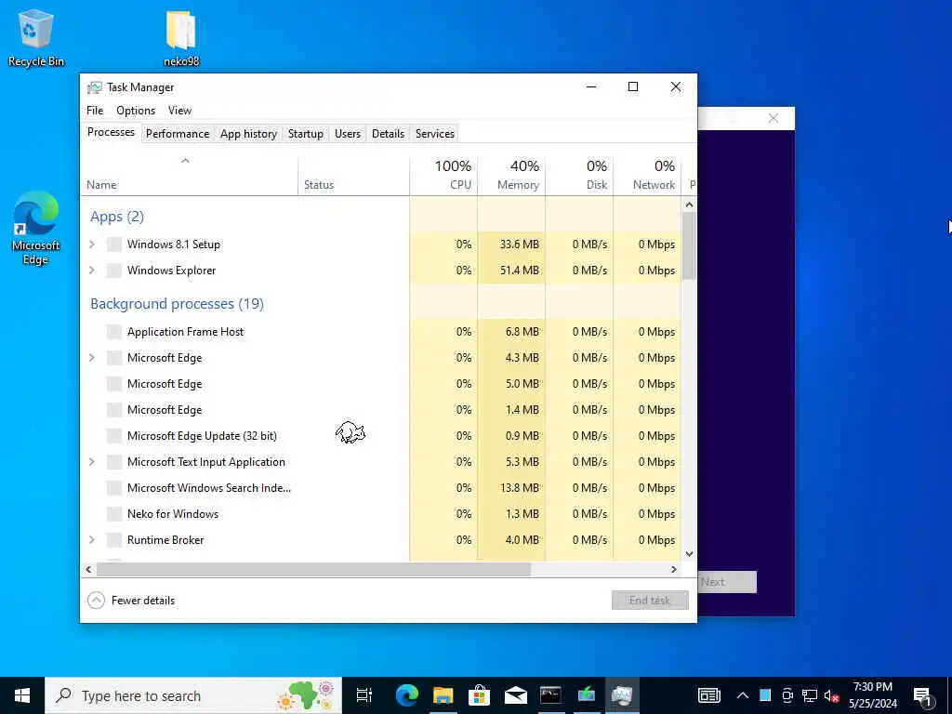Click the Task Manager title bar icon

coord(94,87)
